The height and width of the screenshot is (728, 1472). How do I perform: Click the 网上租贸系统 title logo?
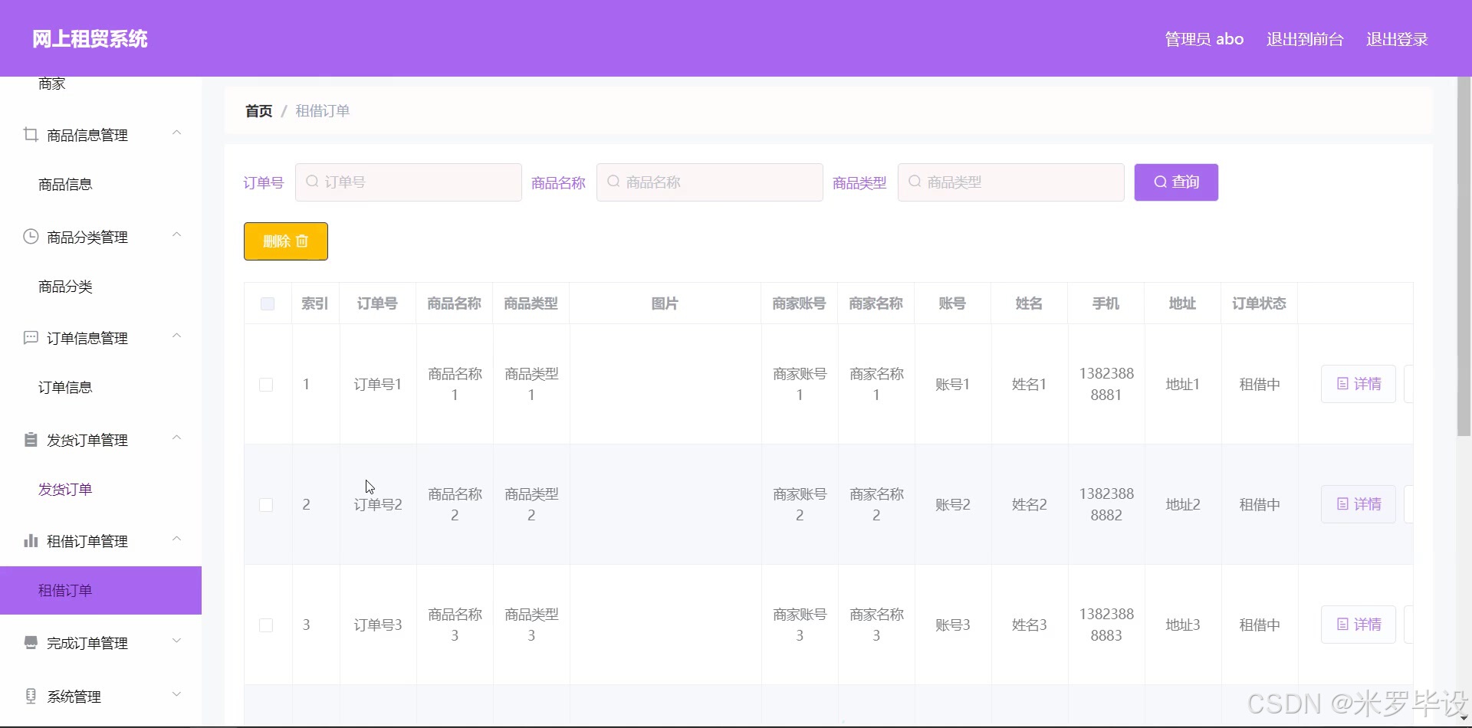point(90,39)
